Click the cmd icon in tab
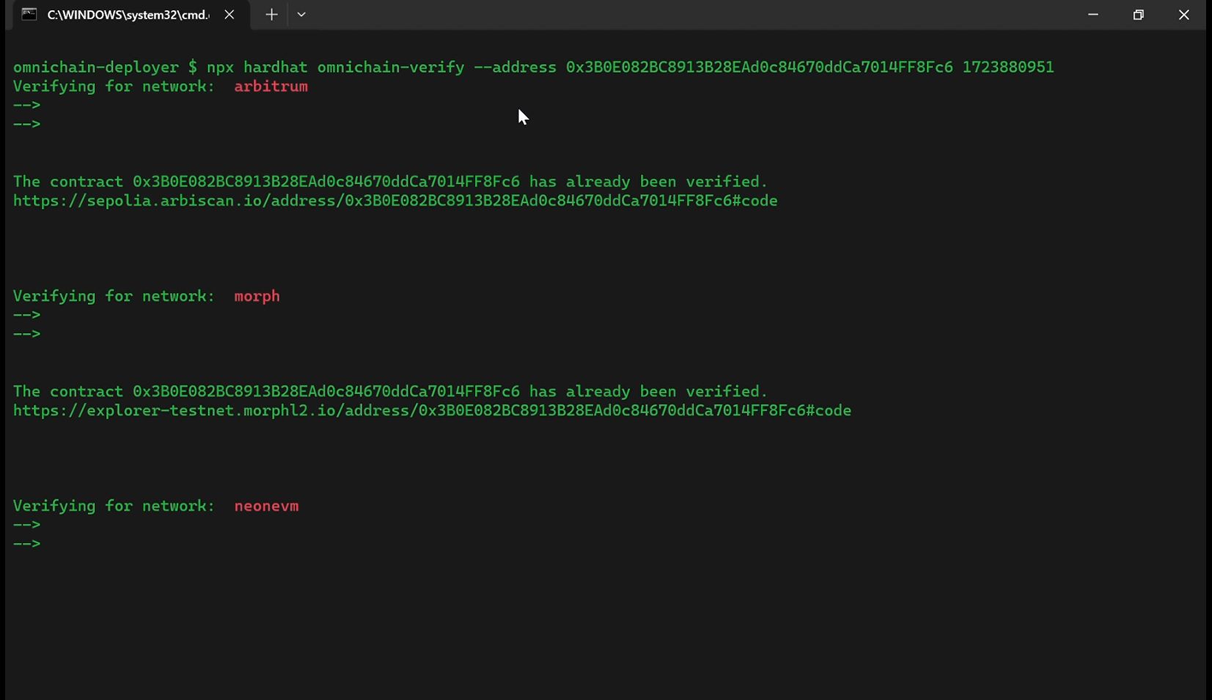The width and height of the screenshot is (1212, 700). click(x=29, y=15)
